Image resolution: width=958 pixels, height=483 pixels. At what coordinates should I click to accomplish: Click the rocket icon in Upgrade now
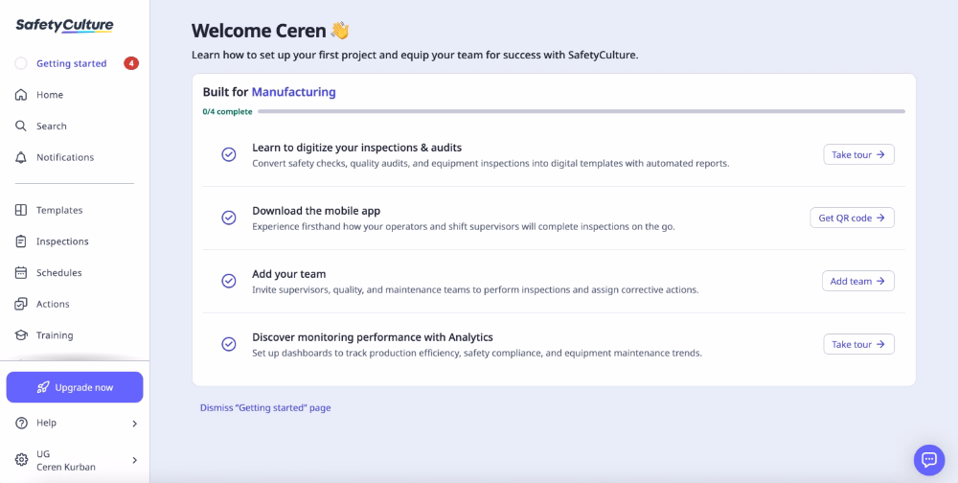(x=43, y=387)
